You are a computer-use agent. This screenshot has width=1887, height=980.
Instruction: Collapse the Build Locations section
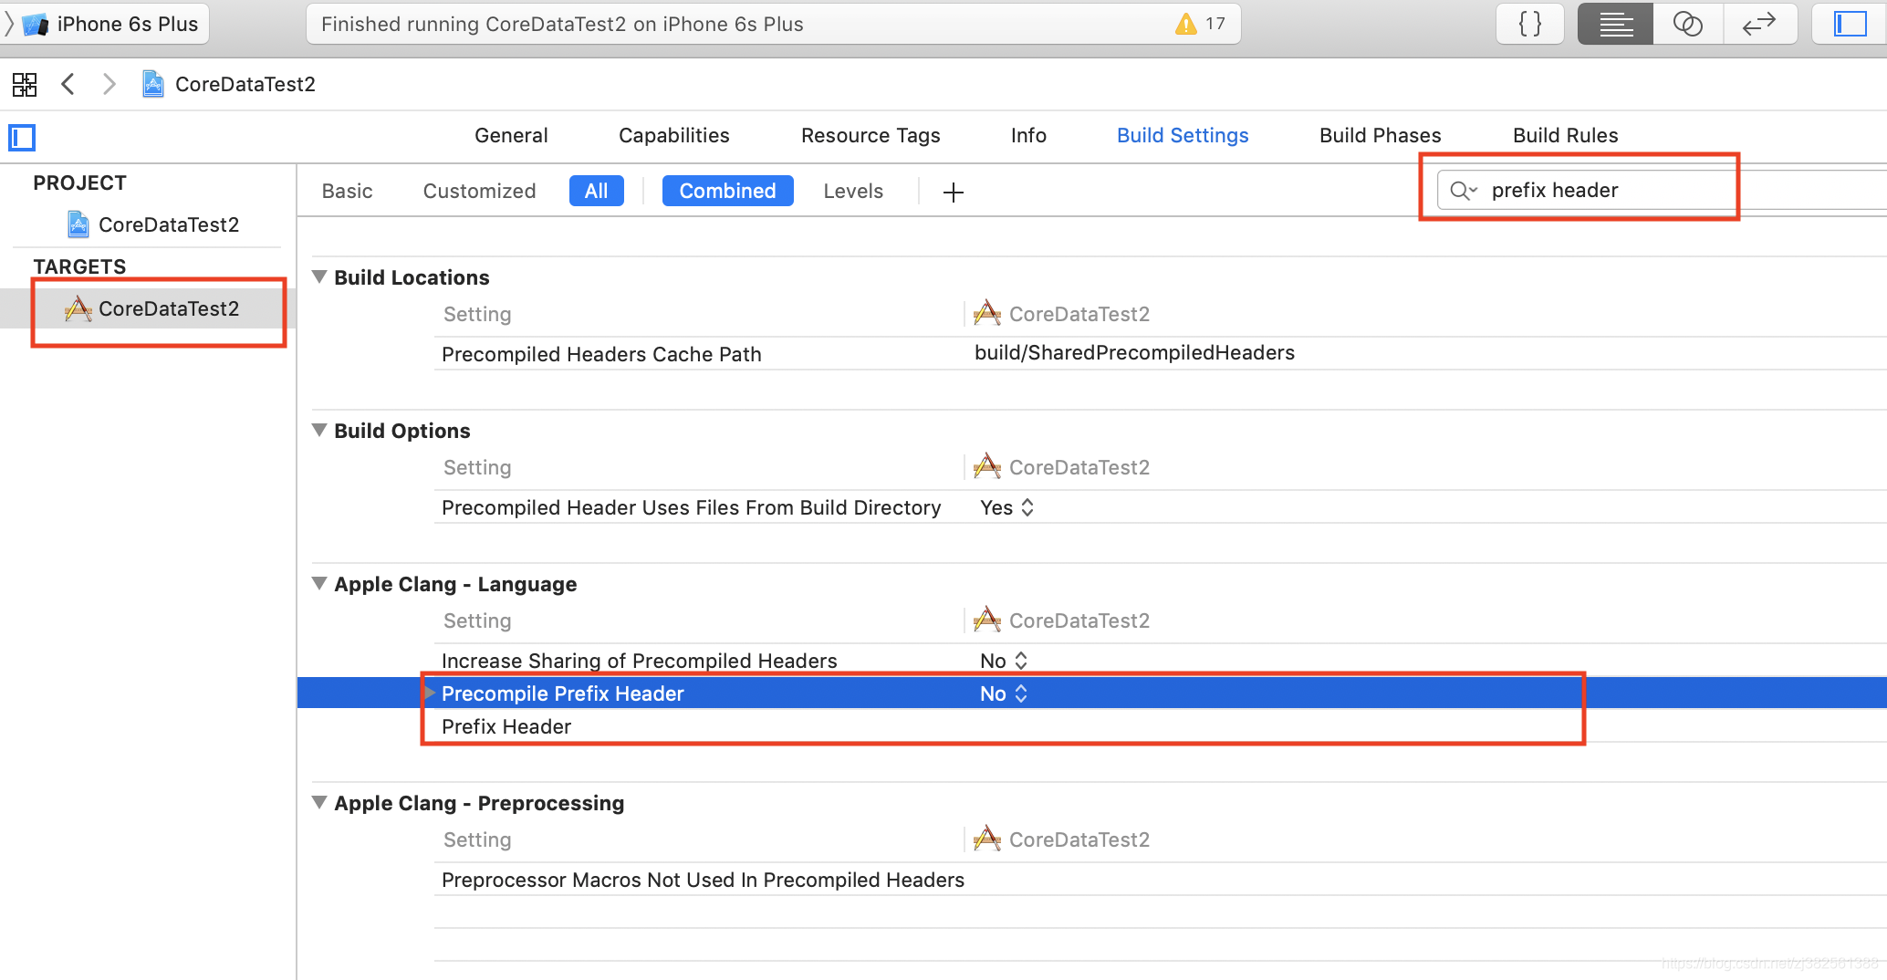tap(319, 276)
